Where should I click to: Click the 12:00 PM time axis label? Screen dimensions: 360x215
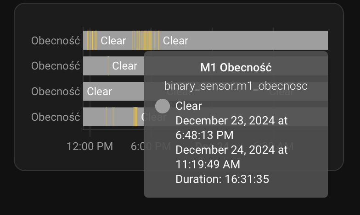click(90, 146)
